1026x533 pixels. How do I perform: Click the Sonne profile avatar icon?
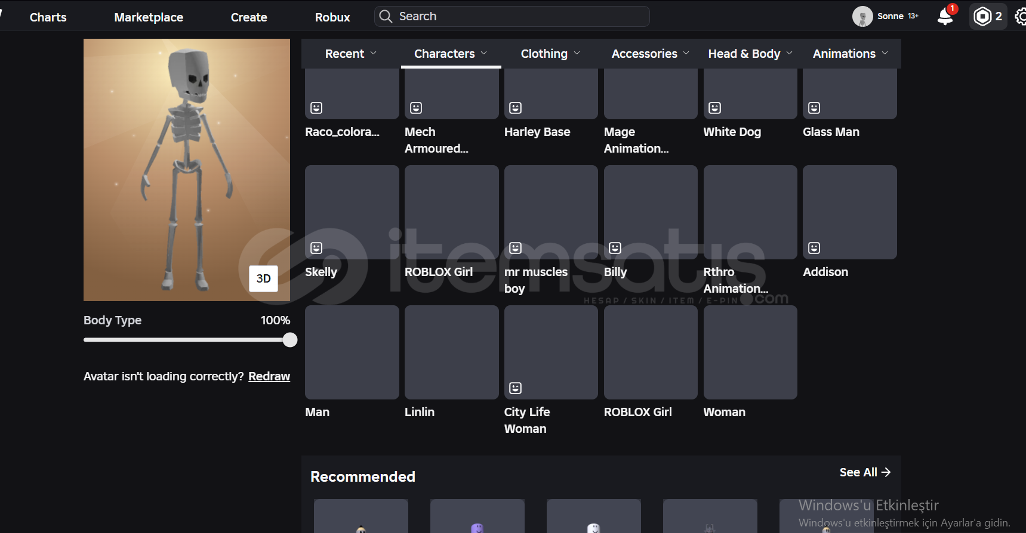point(862,17)
